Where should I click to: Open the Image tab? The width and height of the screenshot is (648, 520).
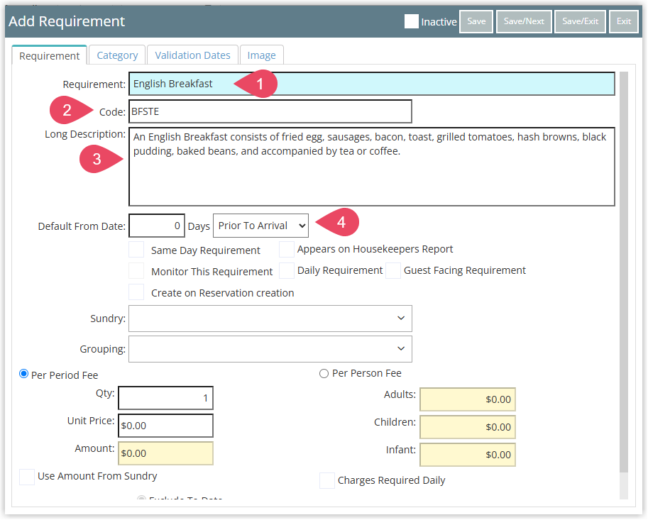(x=261, y=55)
